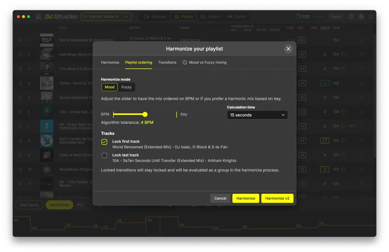This screenshot has height=252, width=389.
Task: Click the info icon beside TRANSITION column header
Action: [x=252, y=26]
